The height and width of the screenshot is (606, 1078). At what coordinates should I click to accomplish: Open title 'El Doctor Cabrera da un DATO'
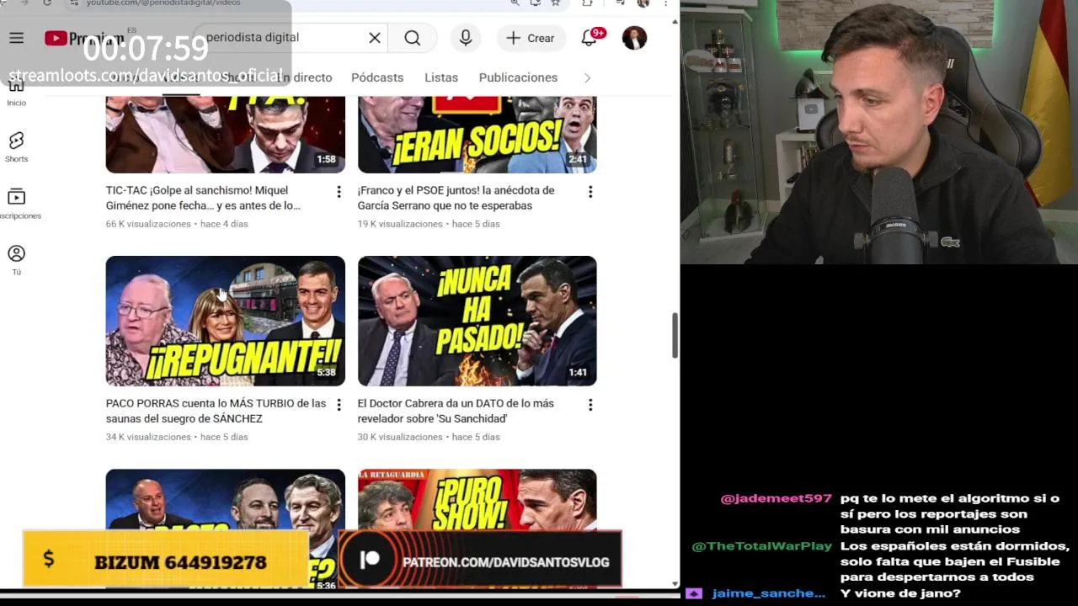pos(456,411)
